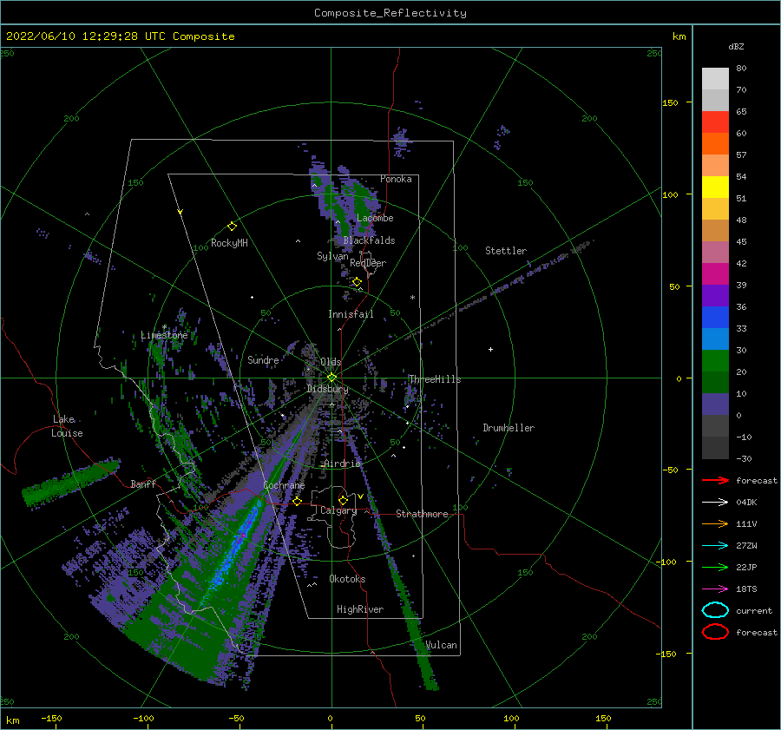Click the yellow diamond marker below RedDeer
This screenshot has width=781, height=730.
[357, 282]
